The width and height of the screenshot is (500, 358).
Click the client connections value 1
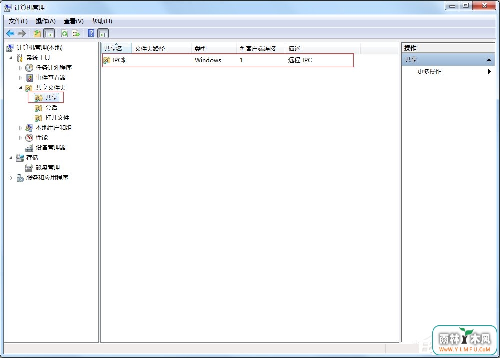click(241, 60)
